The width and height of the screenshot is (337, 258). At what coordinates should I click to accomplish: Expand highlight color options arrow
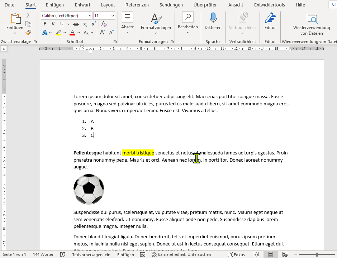click(x=65, y=33)
